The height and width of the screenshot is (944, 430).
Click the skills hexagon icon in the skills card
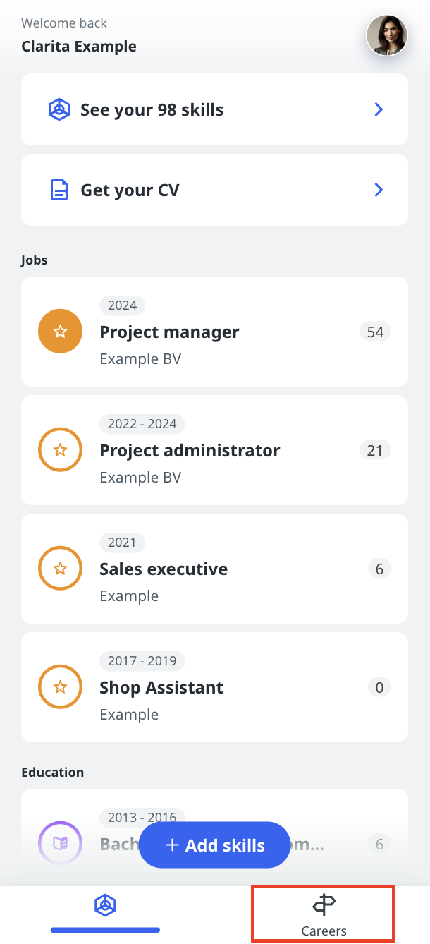[59, 109]
